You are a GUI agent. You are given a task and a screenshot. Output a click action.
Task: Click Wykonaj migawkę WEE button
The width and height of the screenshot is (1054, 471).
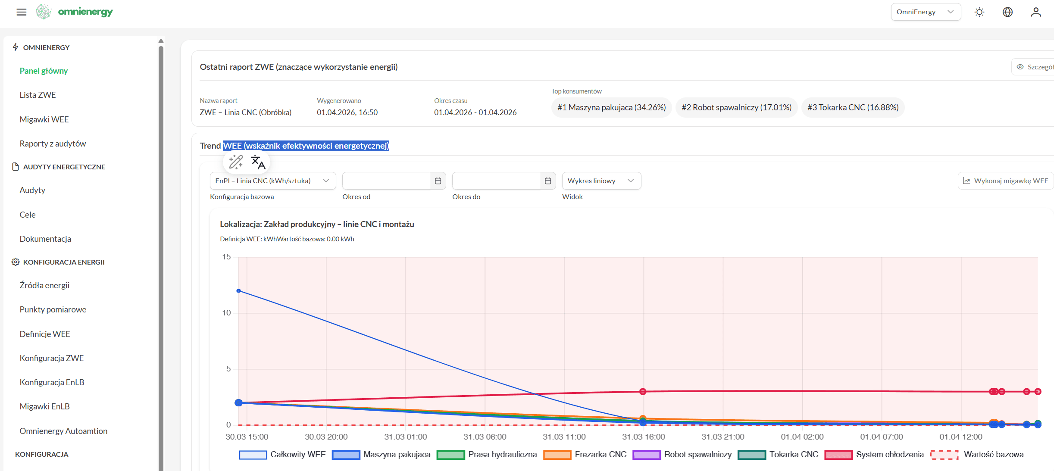1005,181
